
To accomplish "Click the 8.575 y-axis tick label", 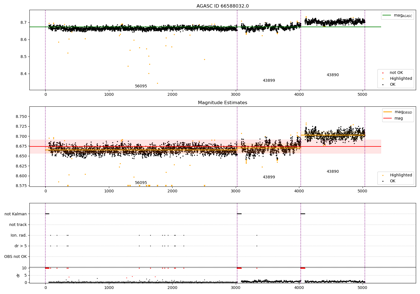I will pos(22,186).
